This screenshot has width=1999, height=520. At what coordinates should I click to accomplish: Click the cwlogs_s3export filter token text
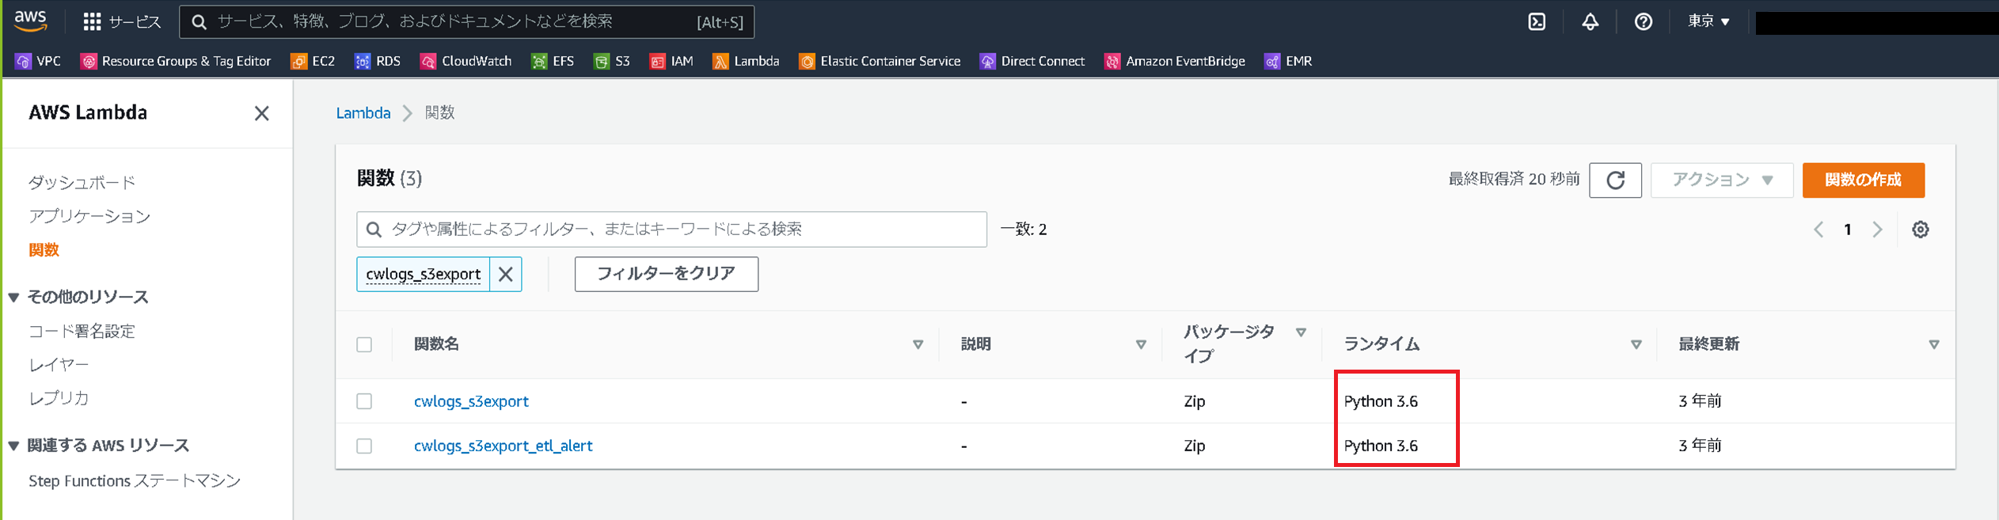click(423, 274)
